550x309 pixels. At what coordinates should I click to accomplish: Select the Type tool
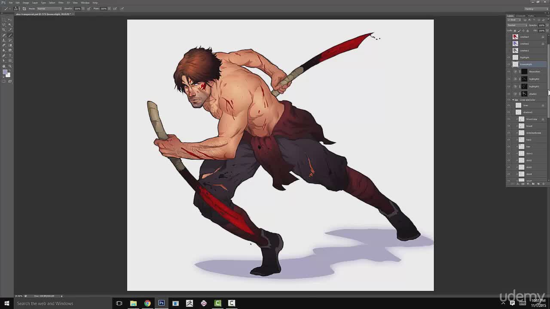(10, 56)
